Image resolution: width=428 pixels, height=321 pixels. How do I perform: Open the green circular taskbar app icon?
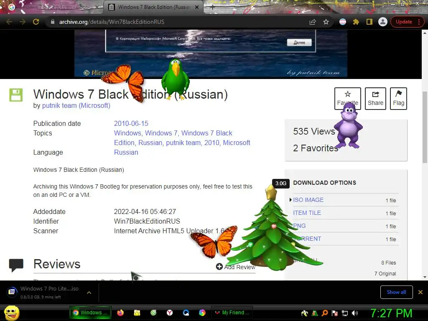click(153, 313)
